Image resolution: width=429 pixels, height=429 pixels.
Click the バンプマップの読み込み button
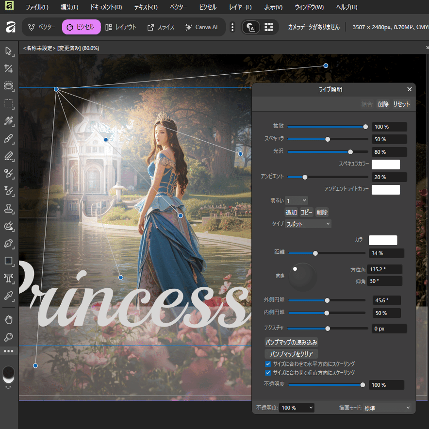coord(291,342)
